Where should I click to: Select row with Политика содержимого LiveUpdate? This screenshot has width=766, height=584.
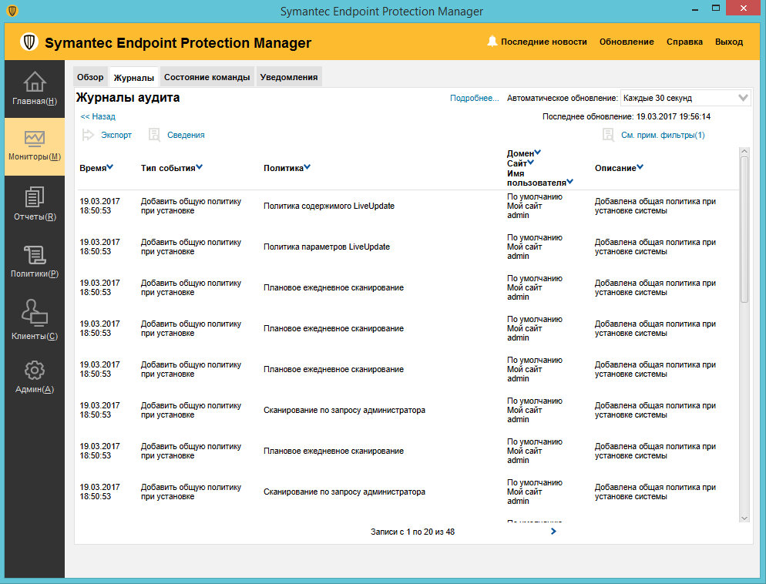[x=408, y=206]
